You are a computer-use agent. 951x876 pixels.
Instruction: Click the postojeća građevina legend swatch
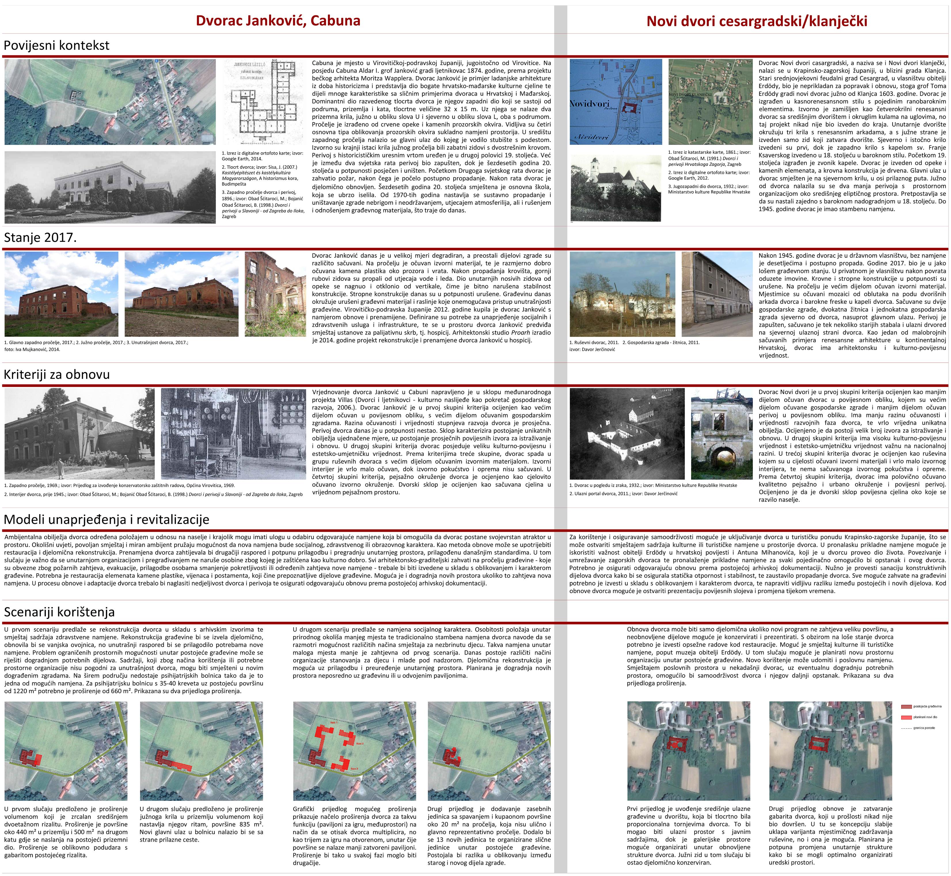(x=906, y=707)
